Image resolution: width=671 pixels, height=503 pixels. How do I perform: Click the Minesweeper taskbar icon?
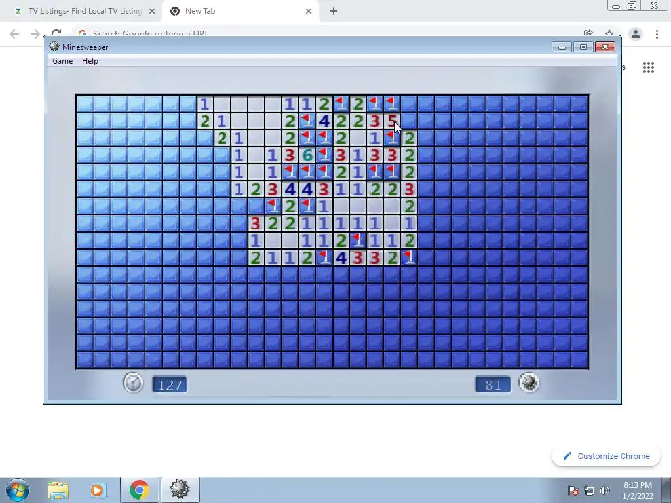tap(180, 490)
